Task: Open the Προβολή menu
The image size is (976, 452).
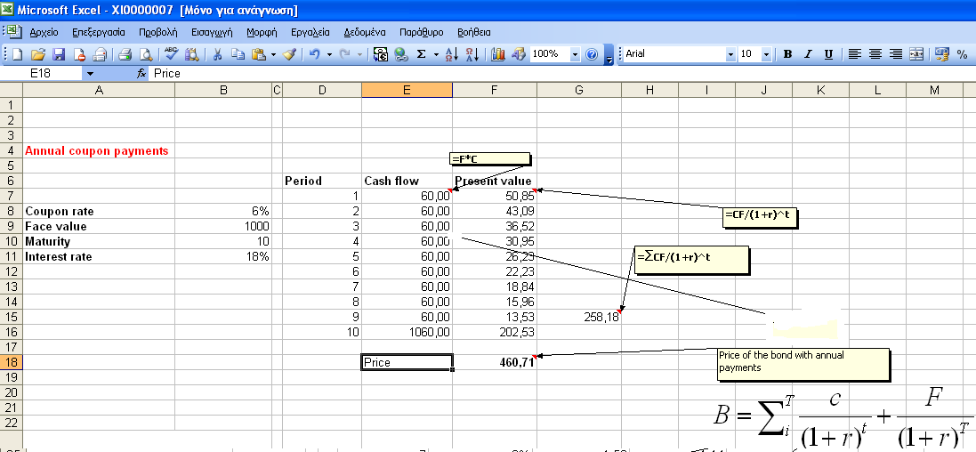Action: [158, 32]
